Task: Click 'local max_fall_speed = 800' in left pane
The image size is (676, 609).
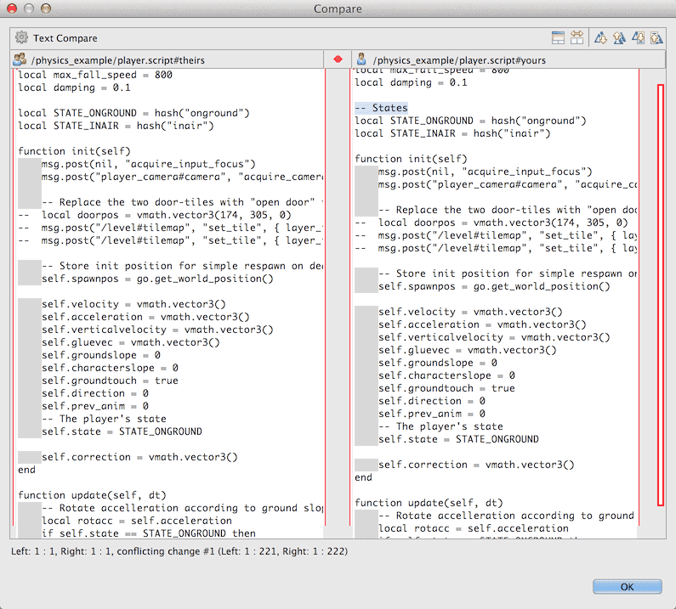Action: pyautogui.click(x=95, y=75)
